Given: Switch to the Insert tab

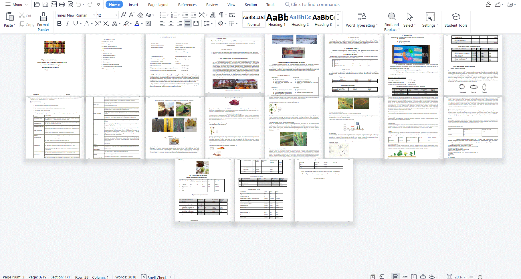Looking at the screenshot, I should pyautogui.click(x=133, y=5).
